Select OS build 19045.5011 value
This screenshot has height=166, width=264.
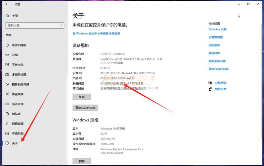(x=107, y=144)
